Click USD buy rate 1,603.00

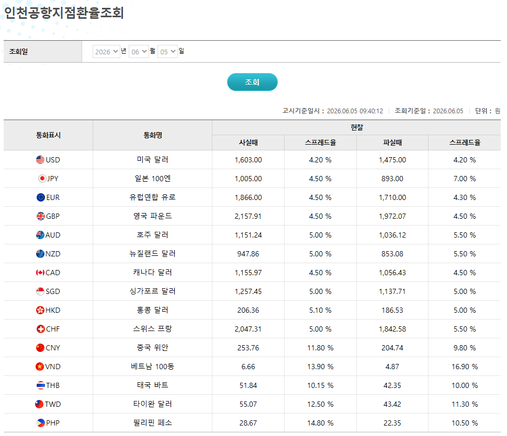tap(249, 160)
